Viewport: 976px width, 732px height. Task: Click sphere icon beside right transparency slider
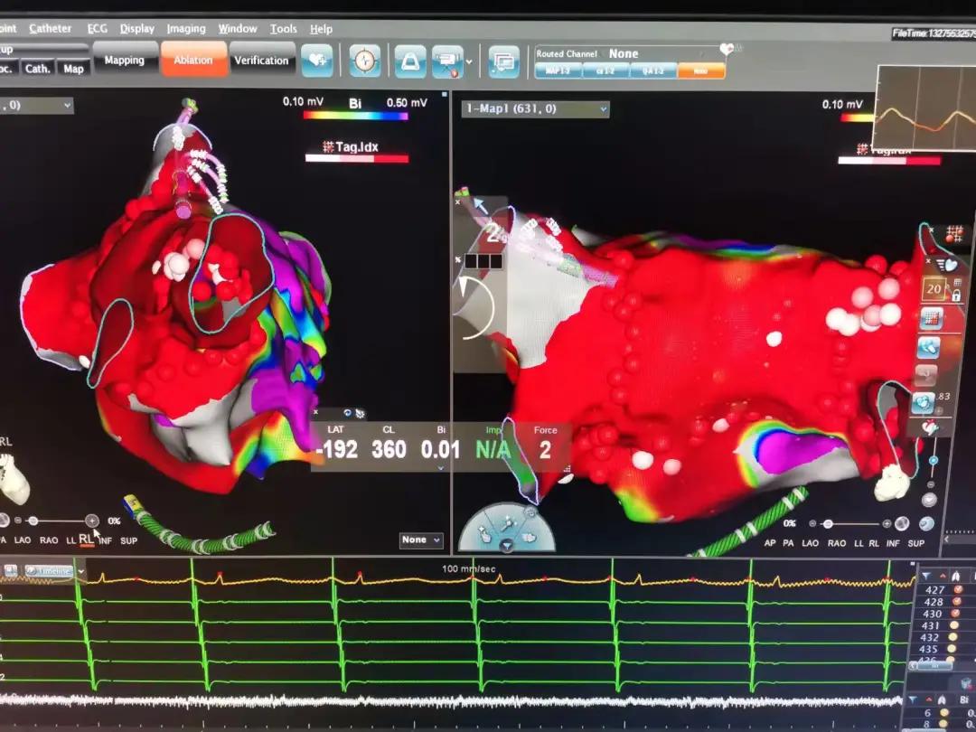click(902, 523)
